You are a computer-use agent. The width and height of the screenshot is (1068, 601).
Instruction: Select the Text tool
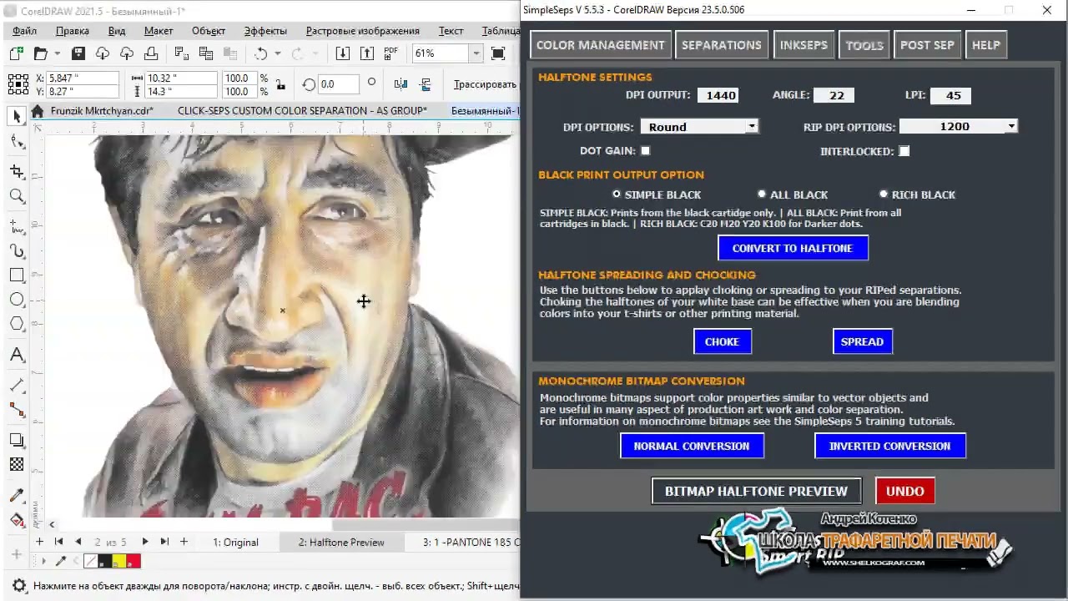click(17, 356)
